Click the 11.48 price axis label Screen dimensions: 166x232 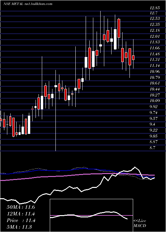pos(155,54)
